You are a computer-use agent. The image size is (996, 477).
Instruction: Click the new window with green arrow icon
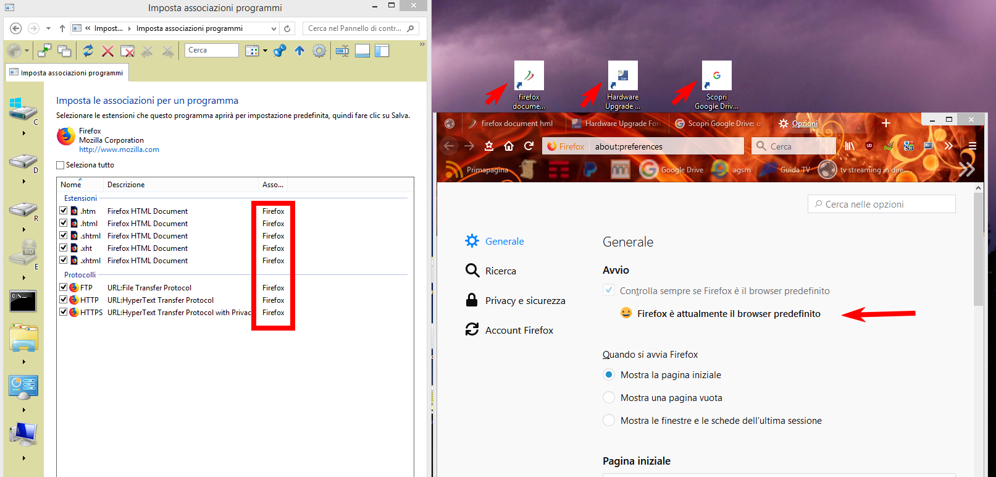point(44,51)
